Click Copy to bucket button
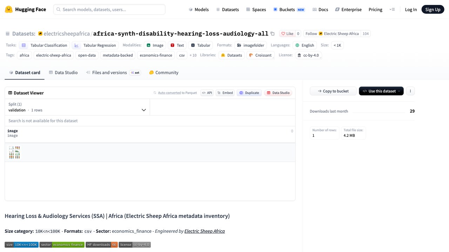The image size is (449, 252). 333,91
